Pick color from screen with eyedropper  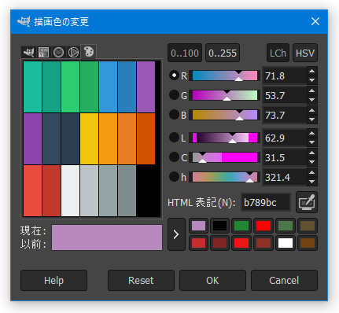(x=307, y=202)
